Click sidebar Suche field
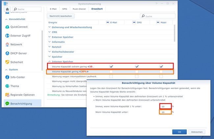 [27, 9]
